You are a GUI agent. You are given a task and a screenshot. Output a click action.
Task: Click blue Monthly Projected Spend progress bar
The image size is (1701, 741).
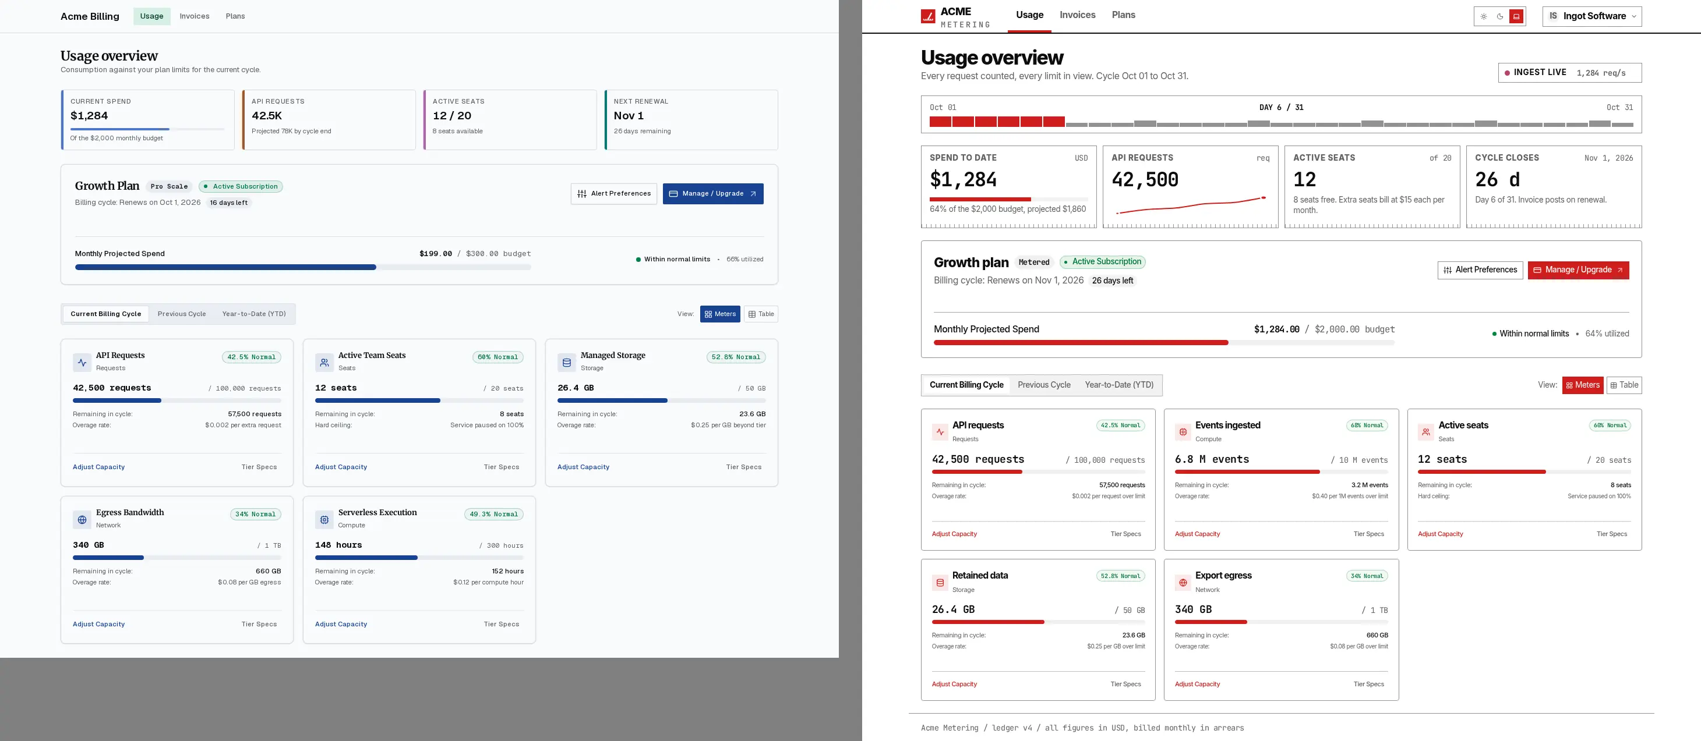pos(303,267)
